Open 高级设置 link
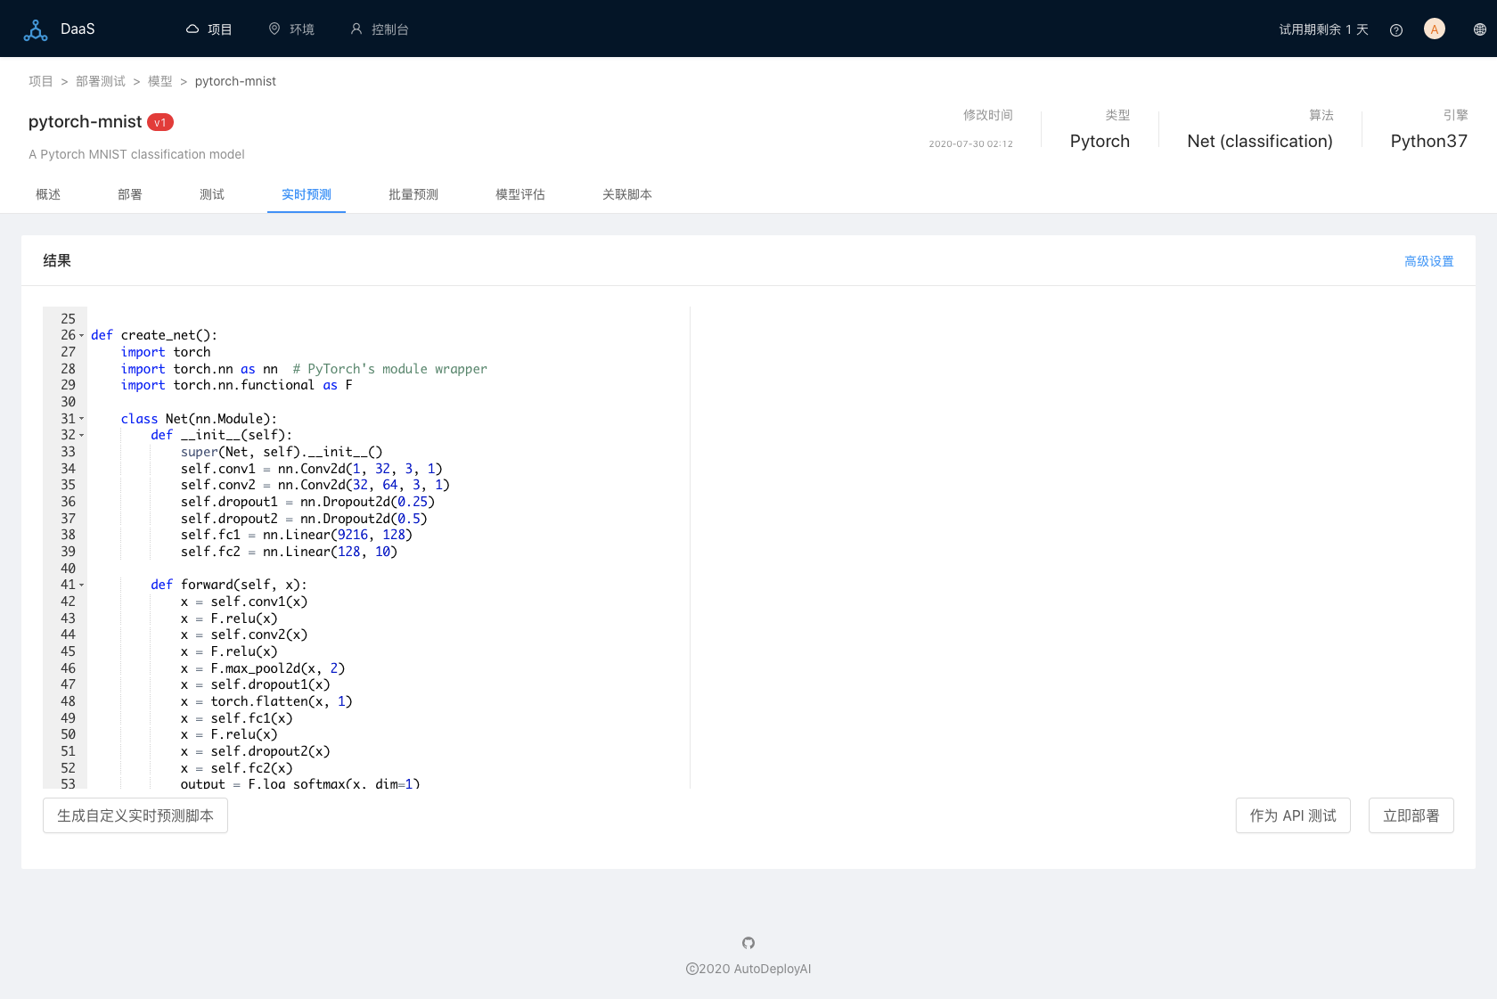 coord(1429,261)
